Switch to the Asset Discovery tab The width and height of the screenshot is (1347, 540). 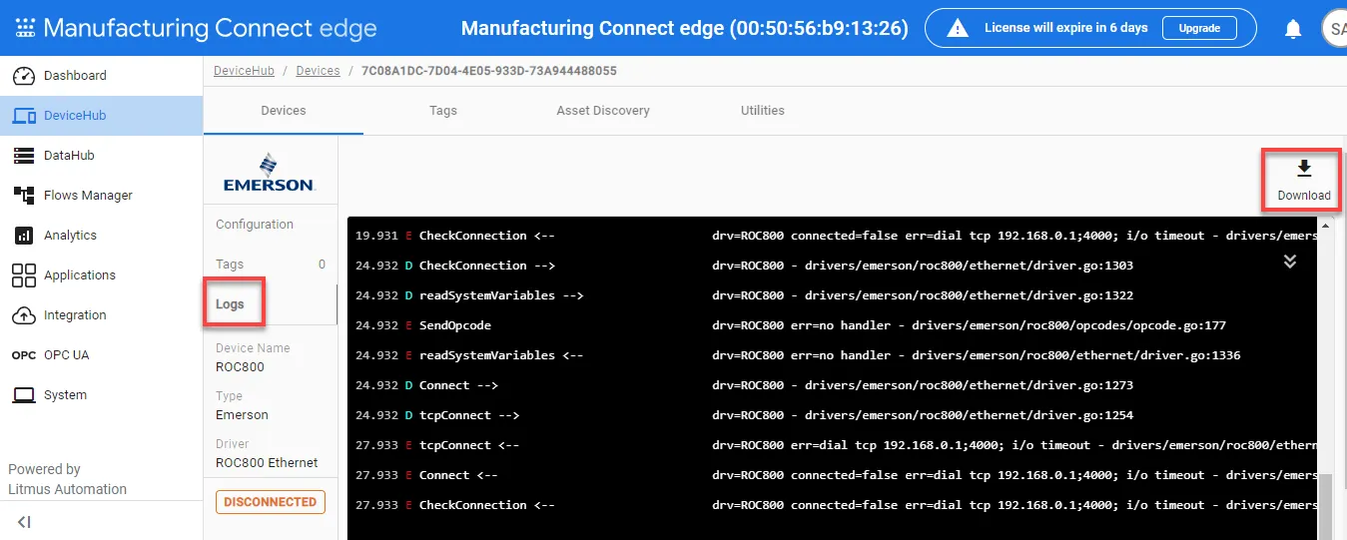click(603, 111)
